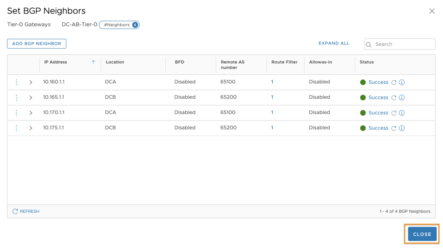Click the Location column header
The height and width of the screenshot is (250, 443).
click(x=115, y=62)
